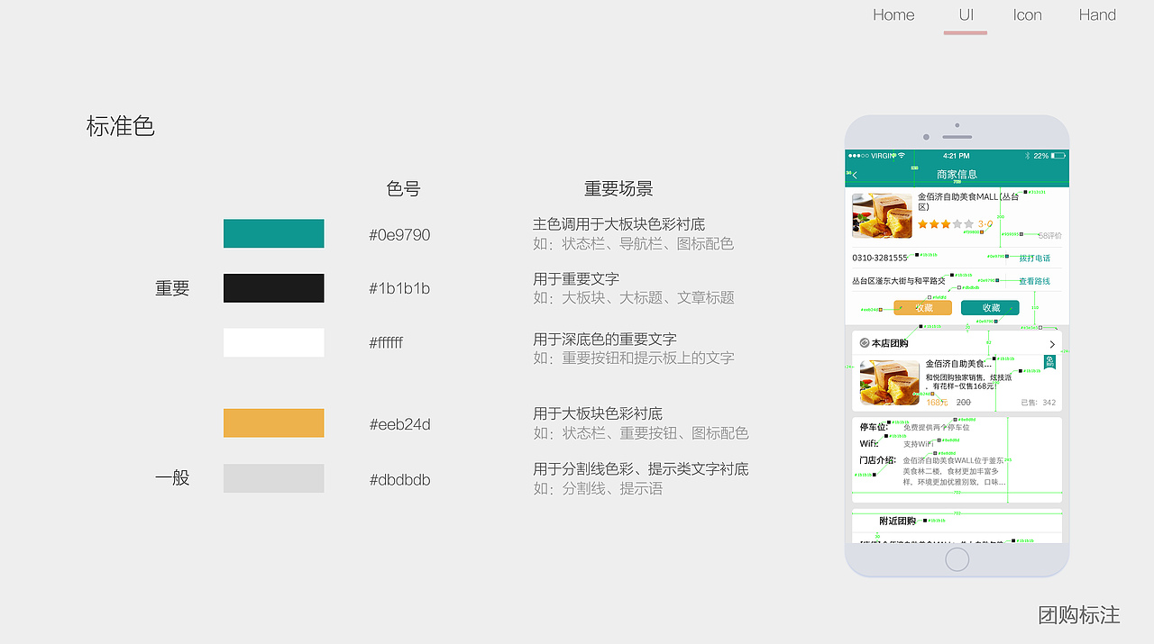Click the underlined UI tab
This screenshot has width=1154, height=644.
(966, 14)
